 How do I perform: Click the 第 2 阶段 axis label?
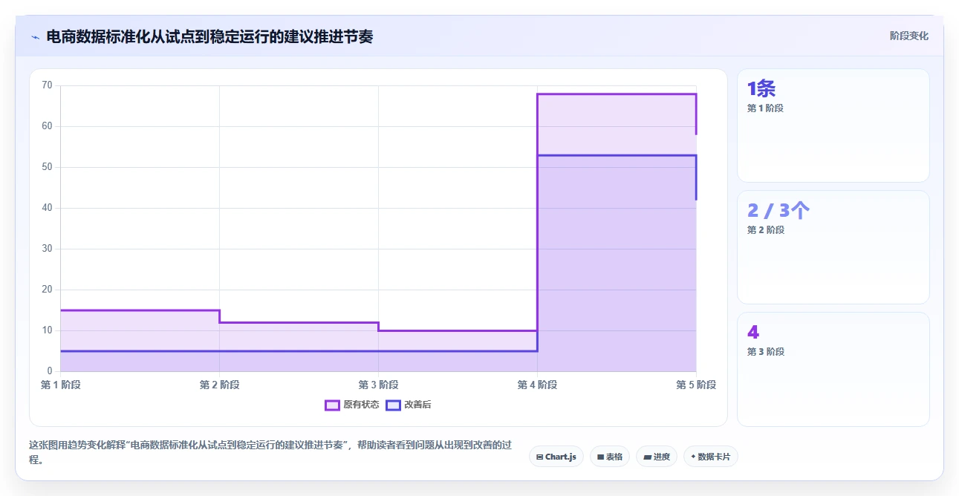tap(220, 385)
